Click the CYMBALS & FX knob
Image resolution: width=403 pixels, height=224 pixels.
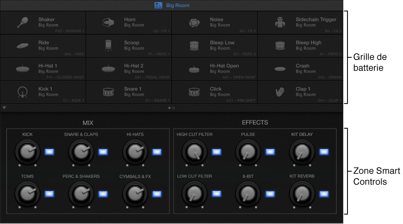click(135, 194)
